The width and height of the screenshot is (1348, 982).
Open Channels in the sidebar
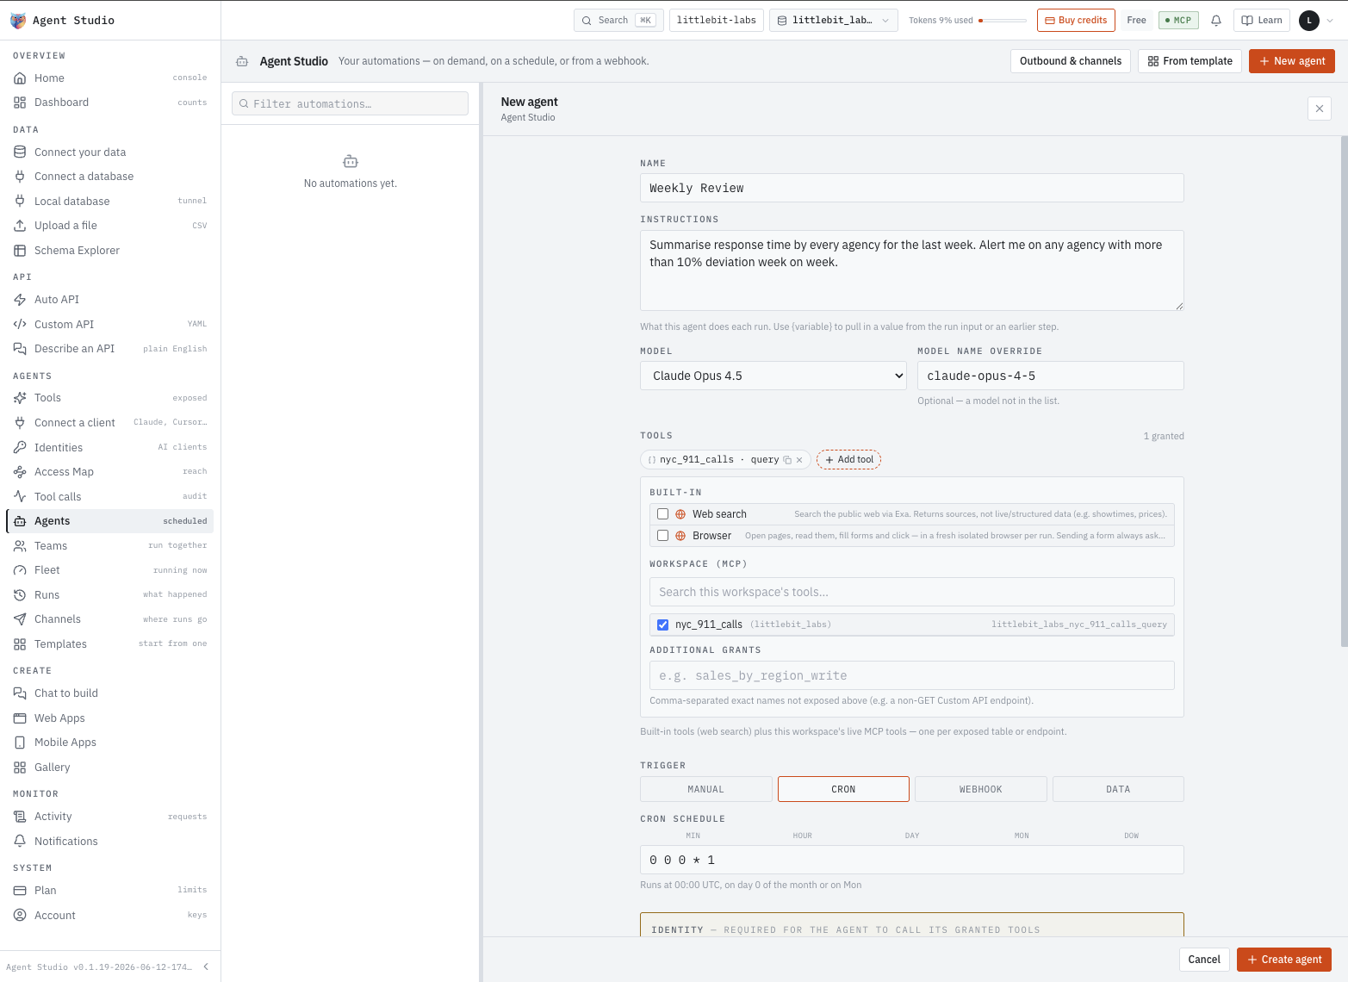[x=110, y=619]
